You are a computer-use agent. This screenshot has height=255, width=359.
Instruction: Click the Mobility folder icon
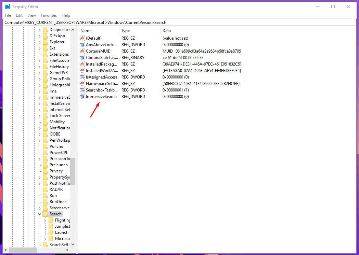(x=45, y=122)
